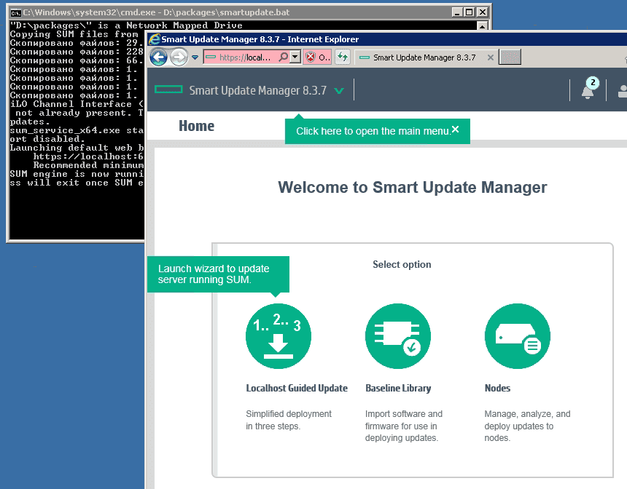Click 'Import software and firmware' description
The height and width of the screenshot is (489, 627).
[404, 426]
